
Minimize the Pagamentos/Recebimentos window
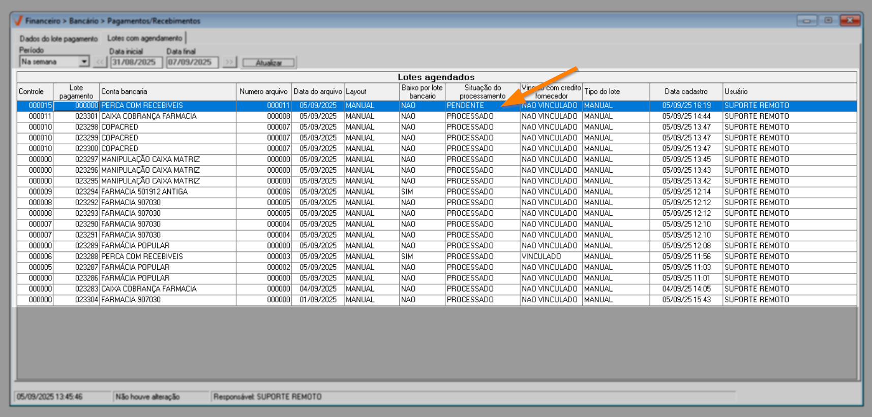click(806, 21)
